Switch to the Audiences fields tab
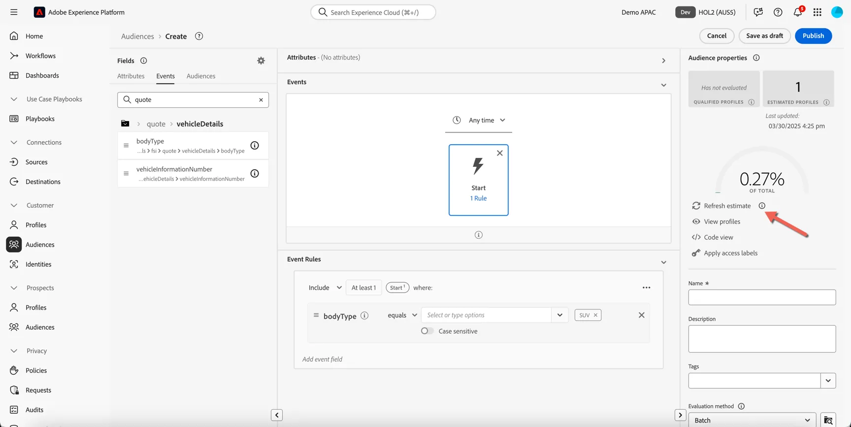The height and width of the screenshot is (427, 851). pos(201,76)
